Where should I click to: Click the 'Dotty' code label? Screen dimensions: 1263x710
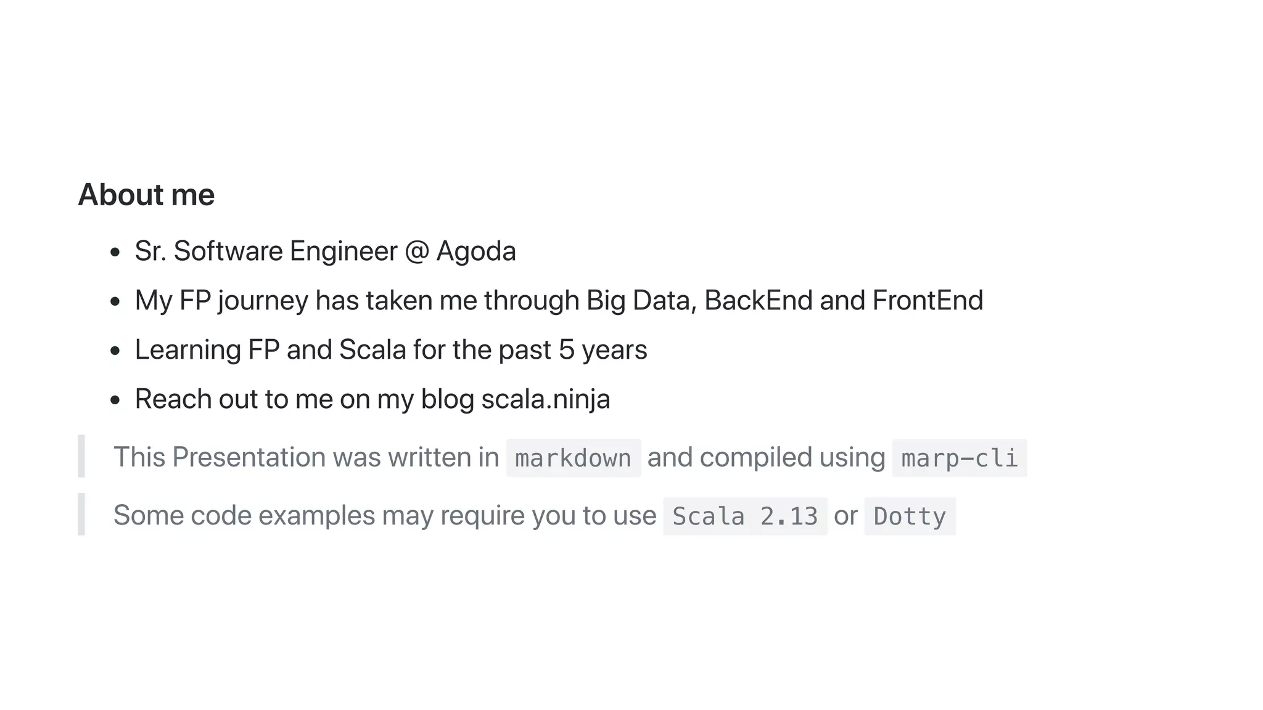pyautogui.click(x=910, y=516)
